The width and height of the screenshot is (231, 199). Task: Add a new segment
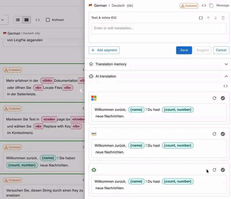coord(104,50)
